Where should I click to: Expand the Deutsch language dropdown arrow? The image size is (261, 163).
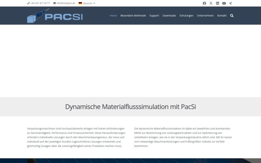[94, 3]
